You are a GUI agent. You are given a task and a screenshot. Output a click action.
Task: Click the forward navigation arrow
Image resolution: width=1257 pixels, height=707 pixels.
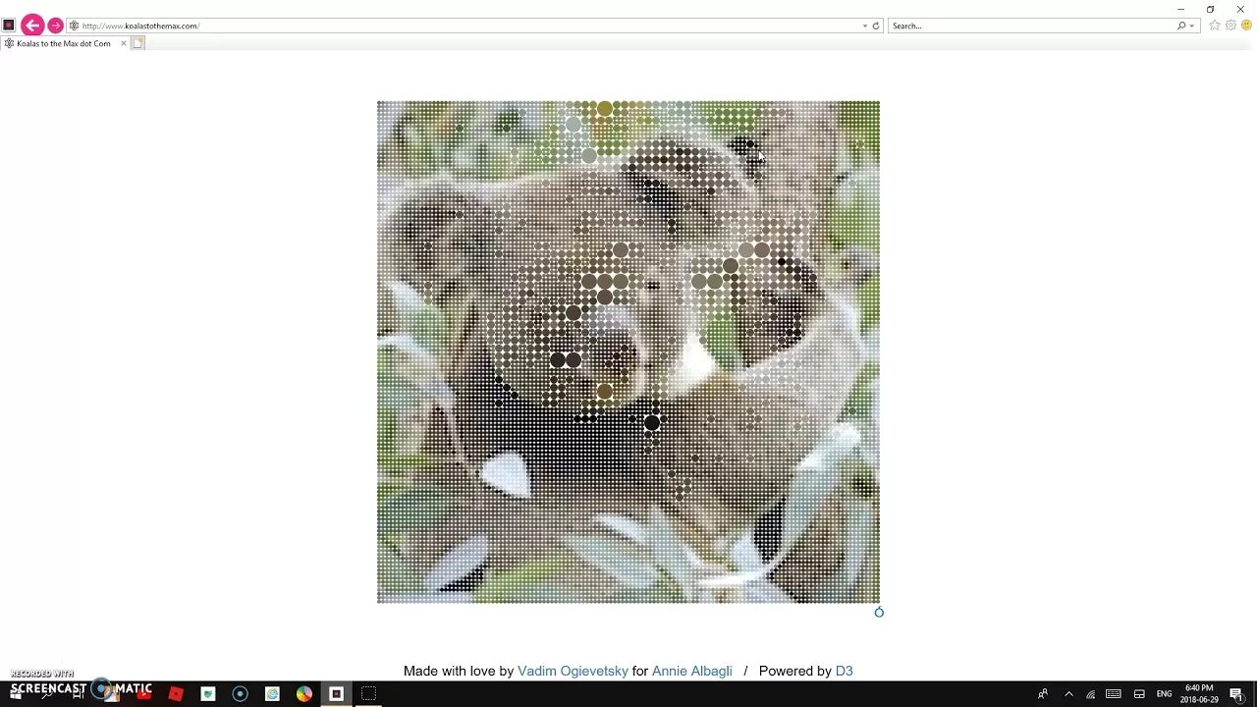(x=56, y=26)
